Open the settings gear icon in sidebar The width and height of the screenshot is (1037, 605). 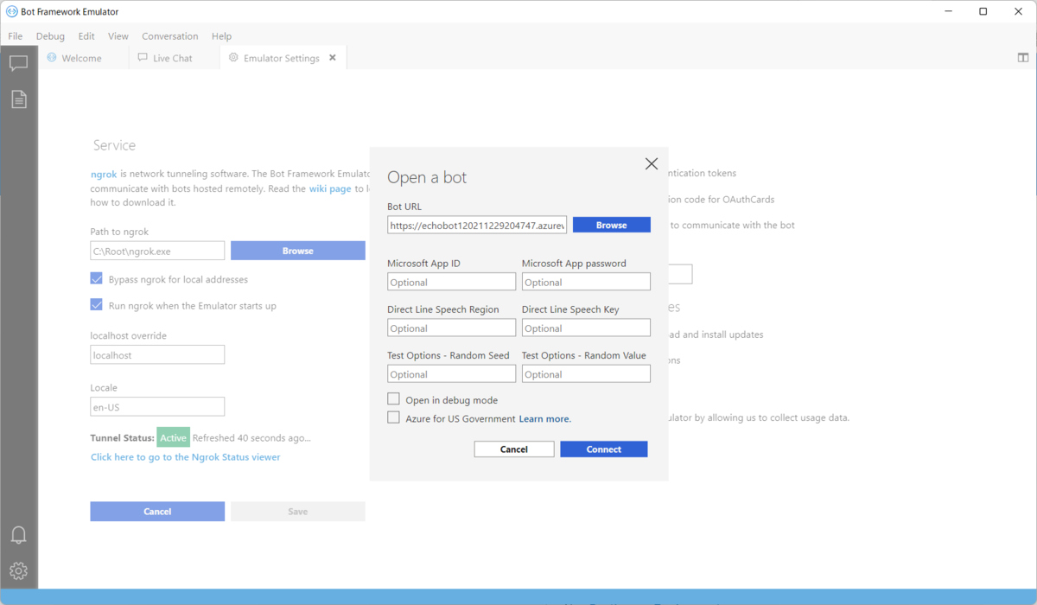tap(18, 570)
